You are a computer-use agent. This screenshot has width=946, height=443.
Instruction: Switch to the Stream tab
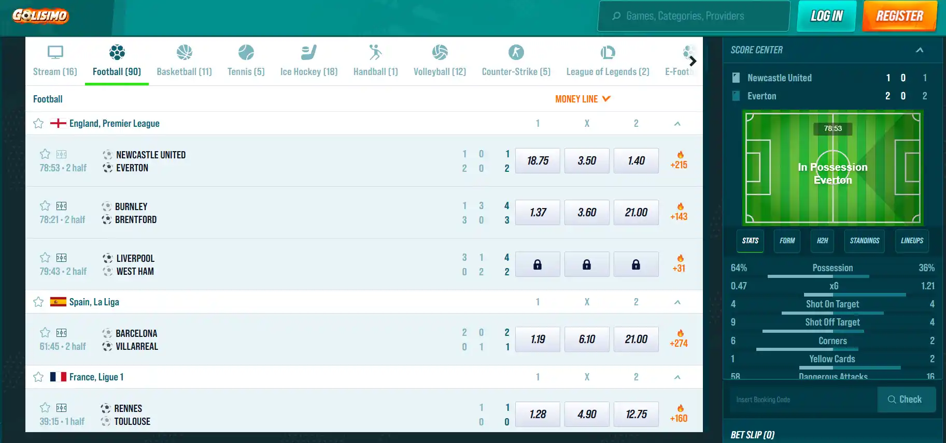(x=55, y=61)
